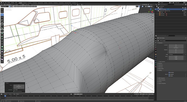The height and width of the screenshot is (102, 187).
Task: Select the Measure tool in the left toolbar
Action: [x=2, y=28]
